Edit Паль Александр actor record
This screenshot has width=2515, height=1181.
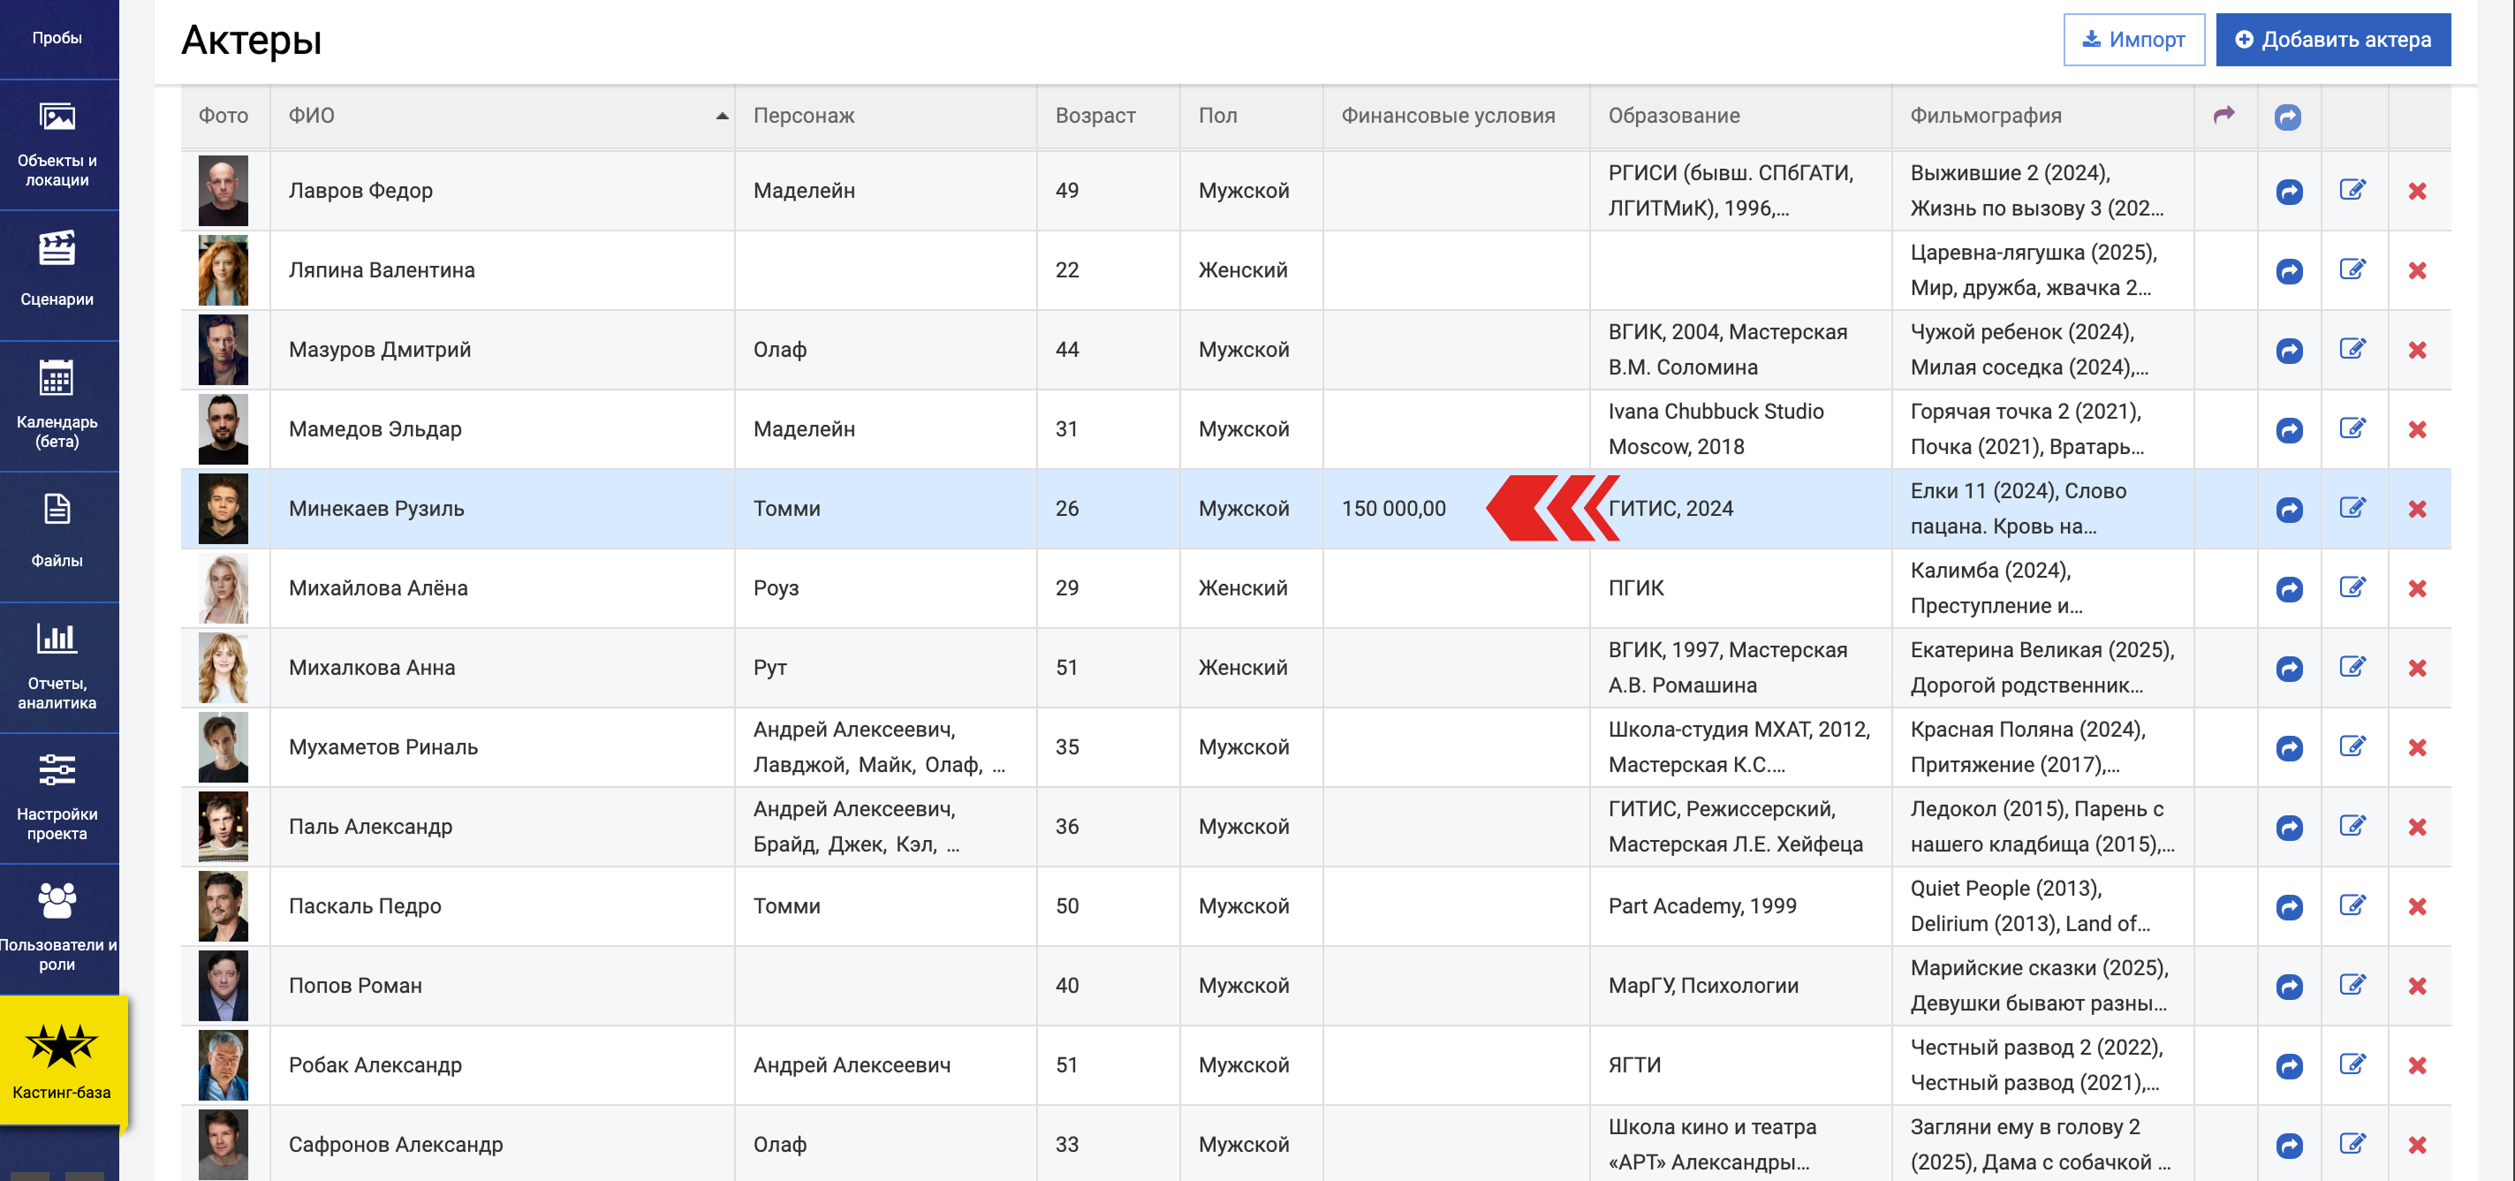[2353, 827]
